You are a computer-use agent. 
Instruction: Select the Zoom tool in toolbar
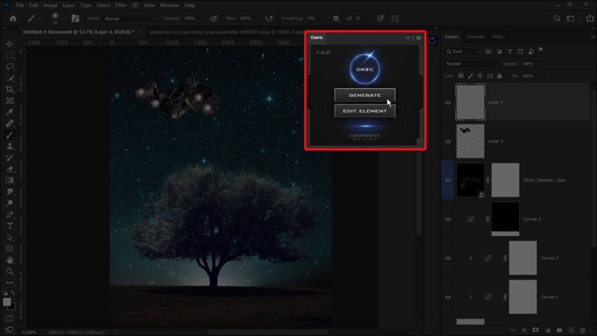(x=9, y=271)
